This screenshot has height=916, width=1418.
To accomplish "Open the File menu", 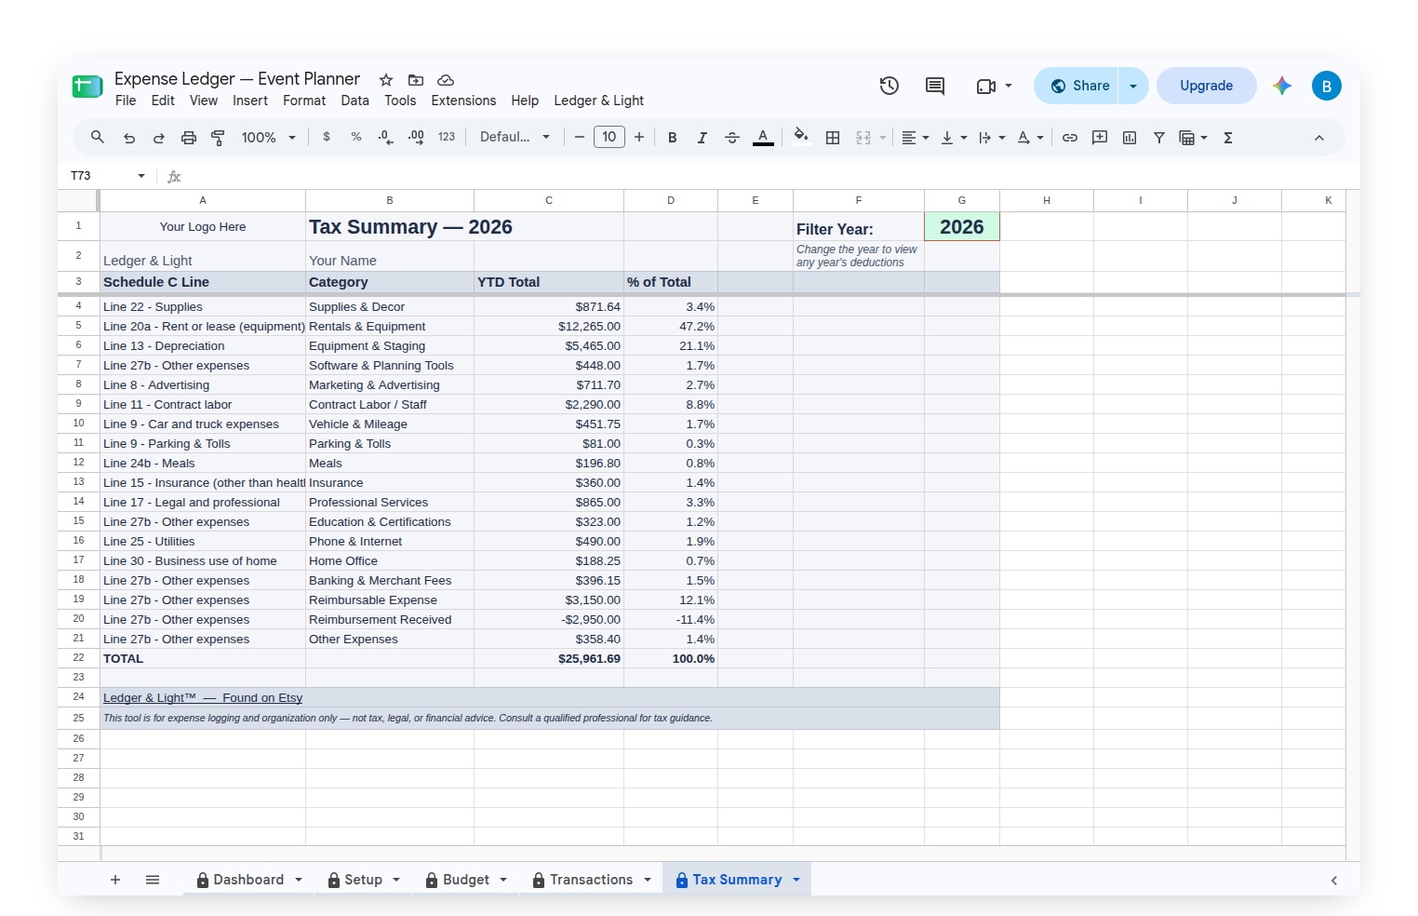I will [x=126, y=101].
